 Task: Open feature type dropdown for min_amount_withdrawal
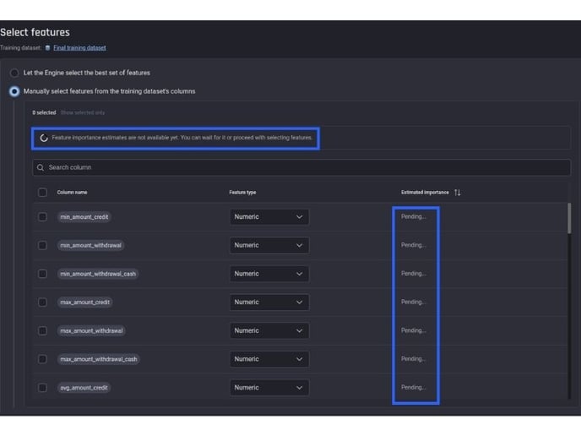coord(269,245)
